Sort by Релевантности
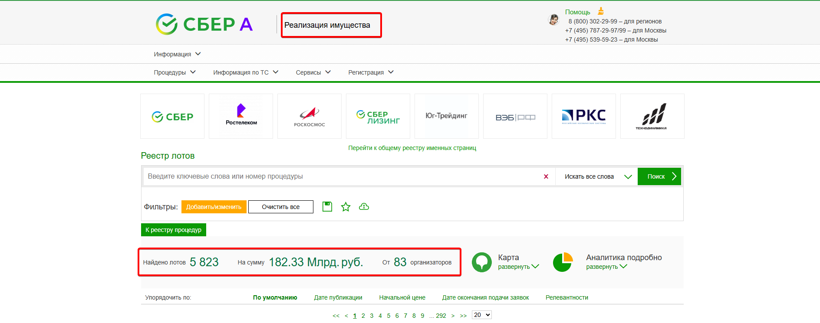Screen dimensions: 820x323 coord(567,297)
